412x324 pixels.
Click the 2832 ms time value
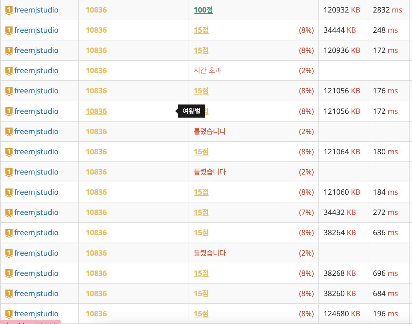point(387,10)
